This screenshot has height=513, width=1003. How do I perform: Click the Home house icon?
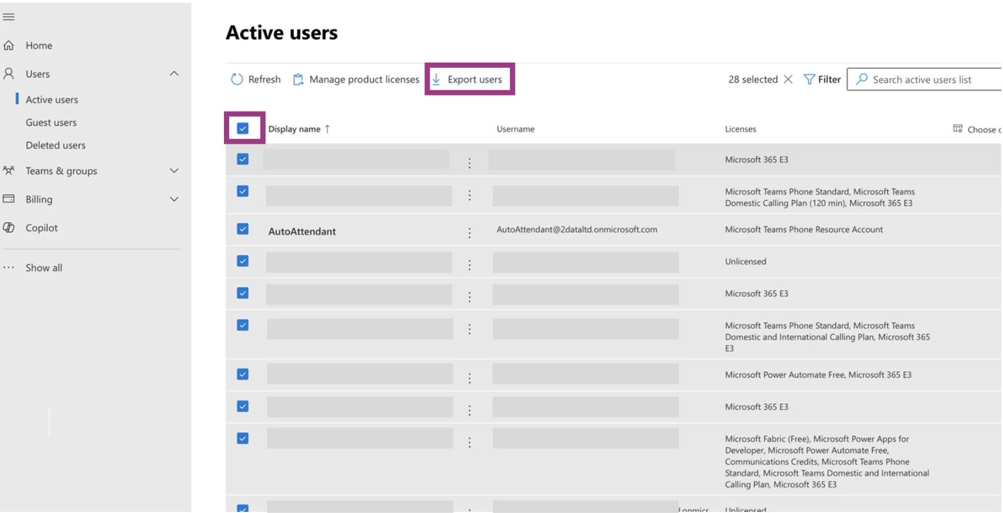[9, 45]
